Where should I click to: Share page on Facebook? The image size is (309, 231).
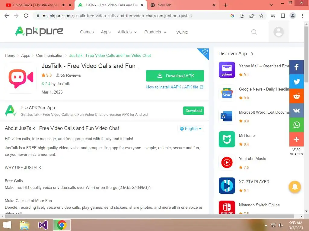(296, 67)
